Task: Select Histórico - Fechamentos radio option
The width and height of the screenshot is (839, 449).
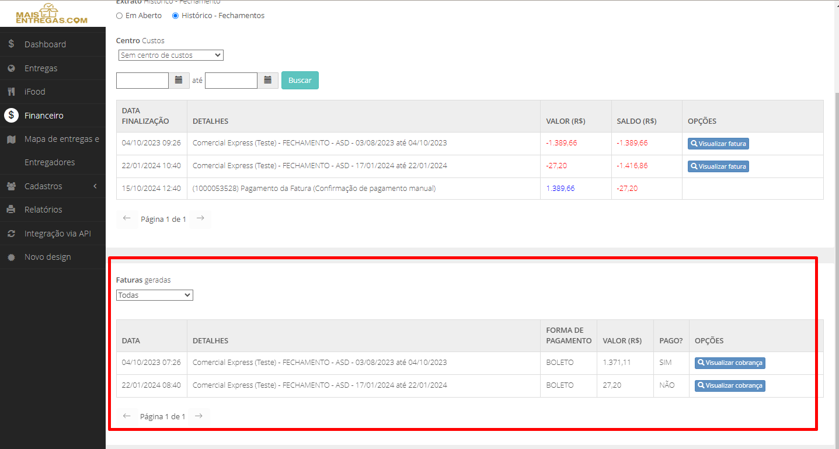Action: click(x=176, y=16)
